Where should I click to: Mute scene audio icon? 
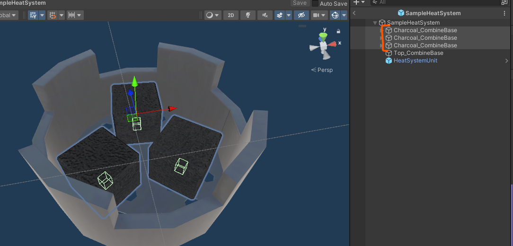point(265,15)
